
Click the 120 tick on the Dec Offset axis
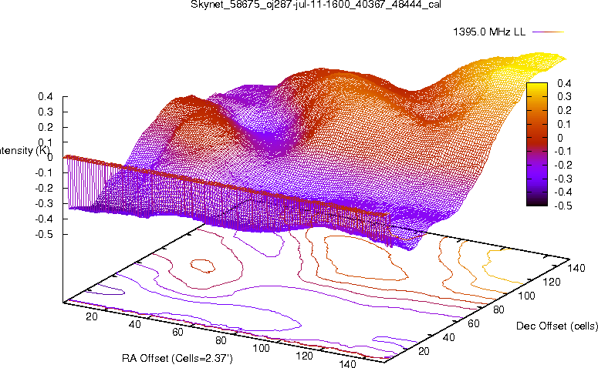tap(552, 282)
